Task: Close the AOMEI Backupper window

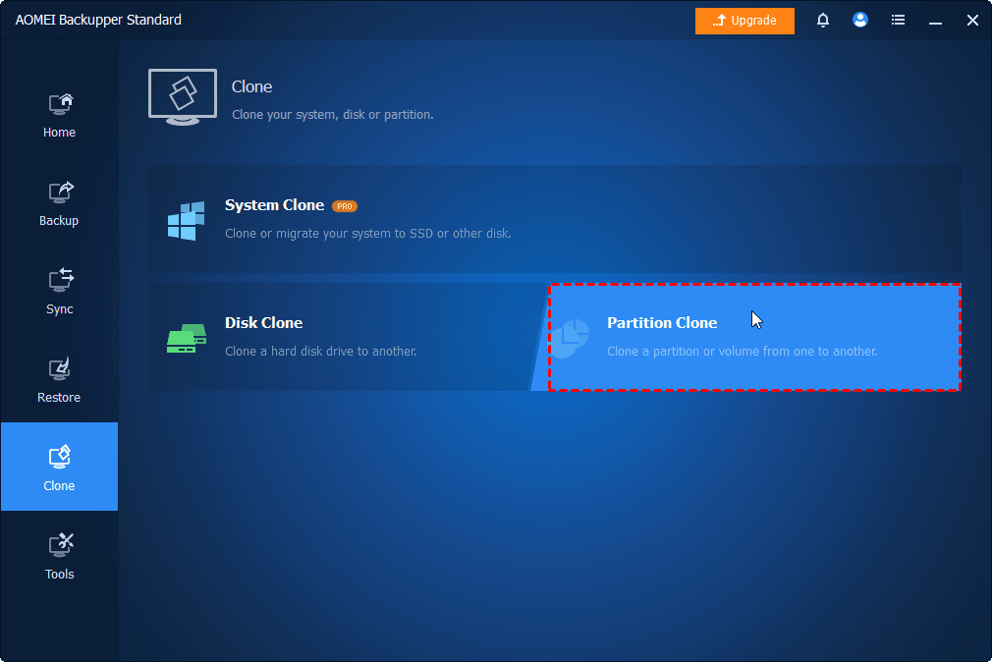Action: tap(972, 21)
